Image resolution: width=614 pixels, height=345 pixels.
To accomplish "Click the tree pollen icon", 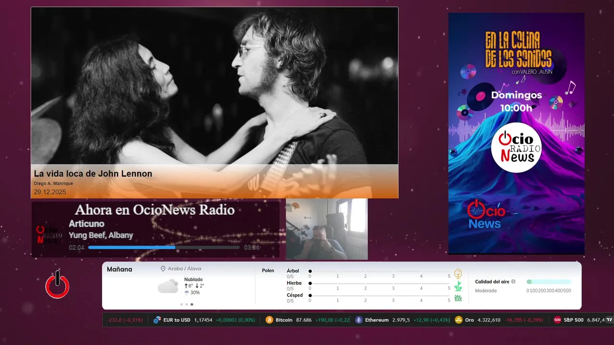I will coord(458,274).
